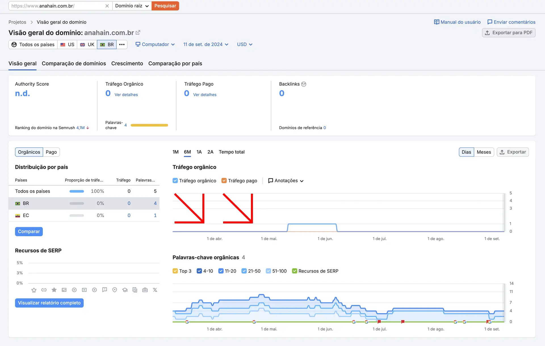Click the star reviews SERP icon
Image resolution: width=545 pixels, height=346 pixels.
pos(54,290)
